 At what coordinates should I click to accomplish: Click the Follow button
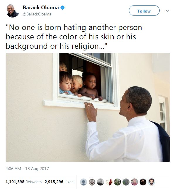pyautogui.click(x=144, y=10)
